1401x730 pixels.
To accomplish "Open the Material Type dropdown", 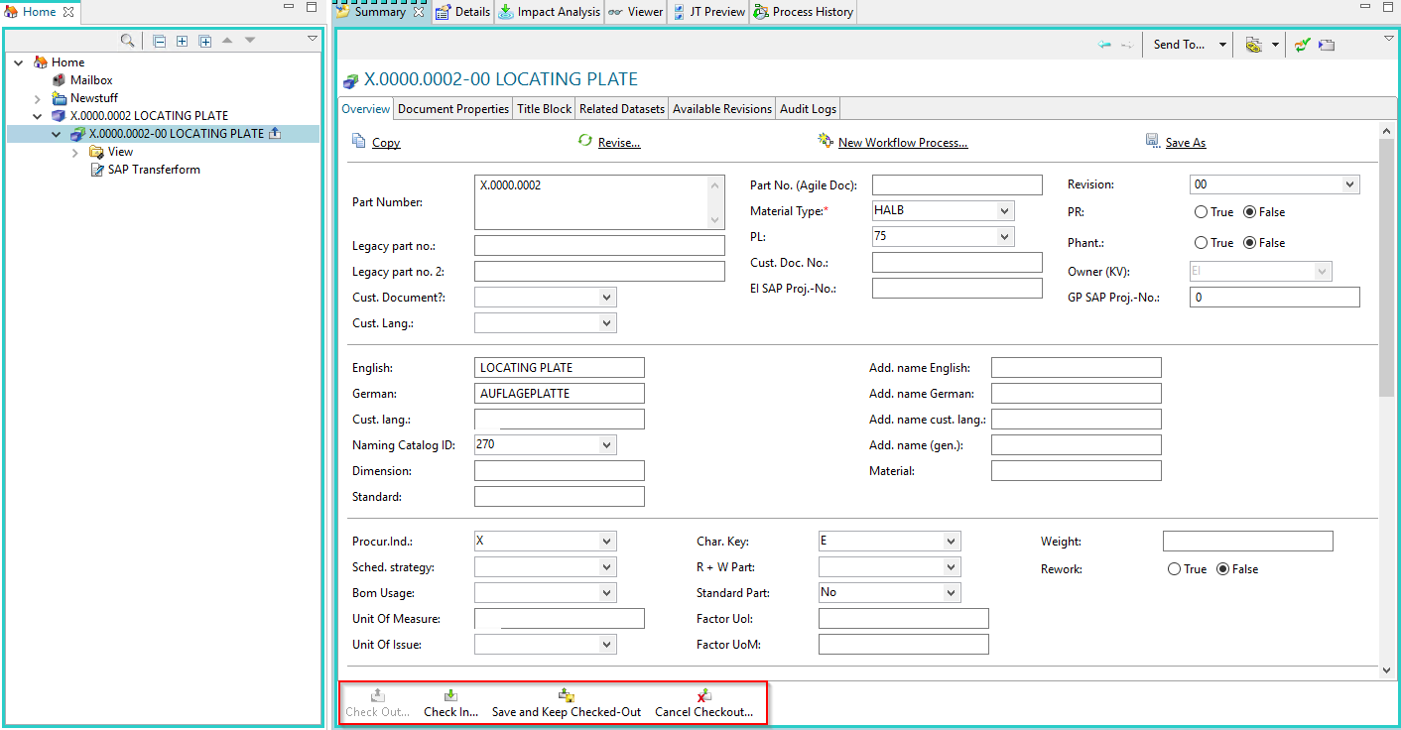I will (x=1004, y=210).
